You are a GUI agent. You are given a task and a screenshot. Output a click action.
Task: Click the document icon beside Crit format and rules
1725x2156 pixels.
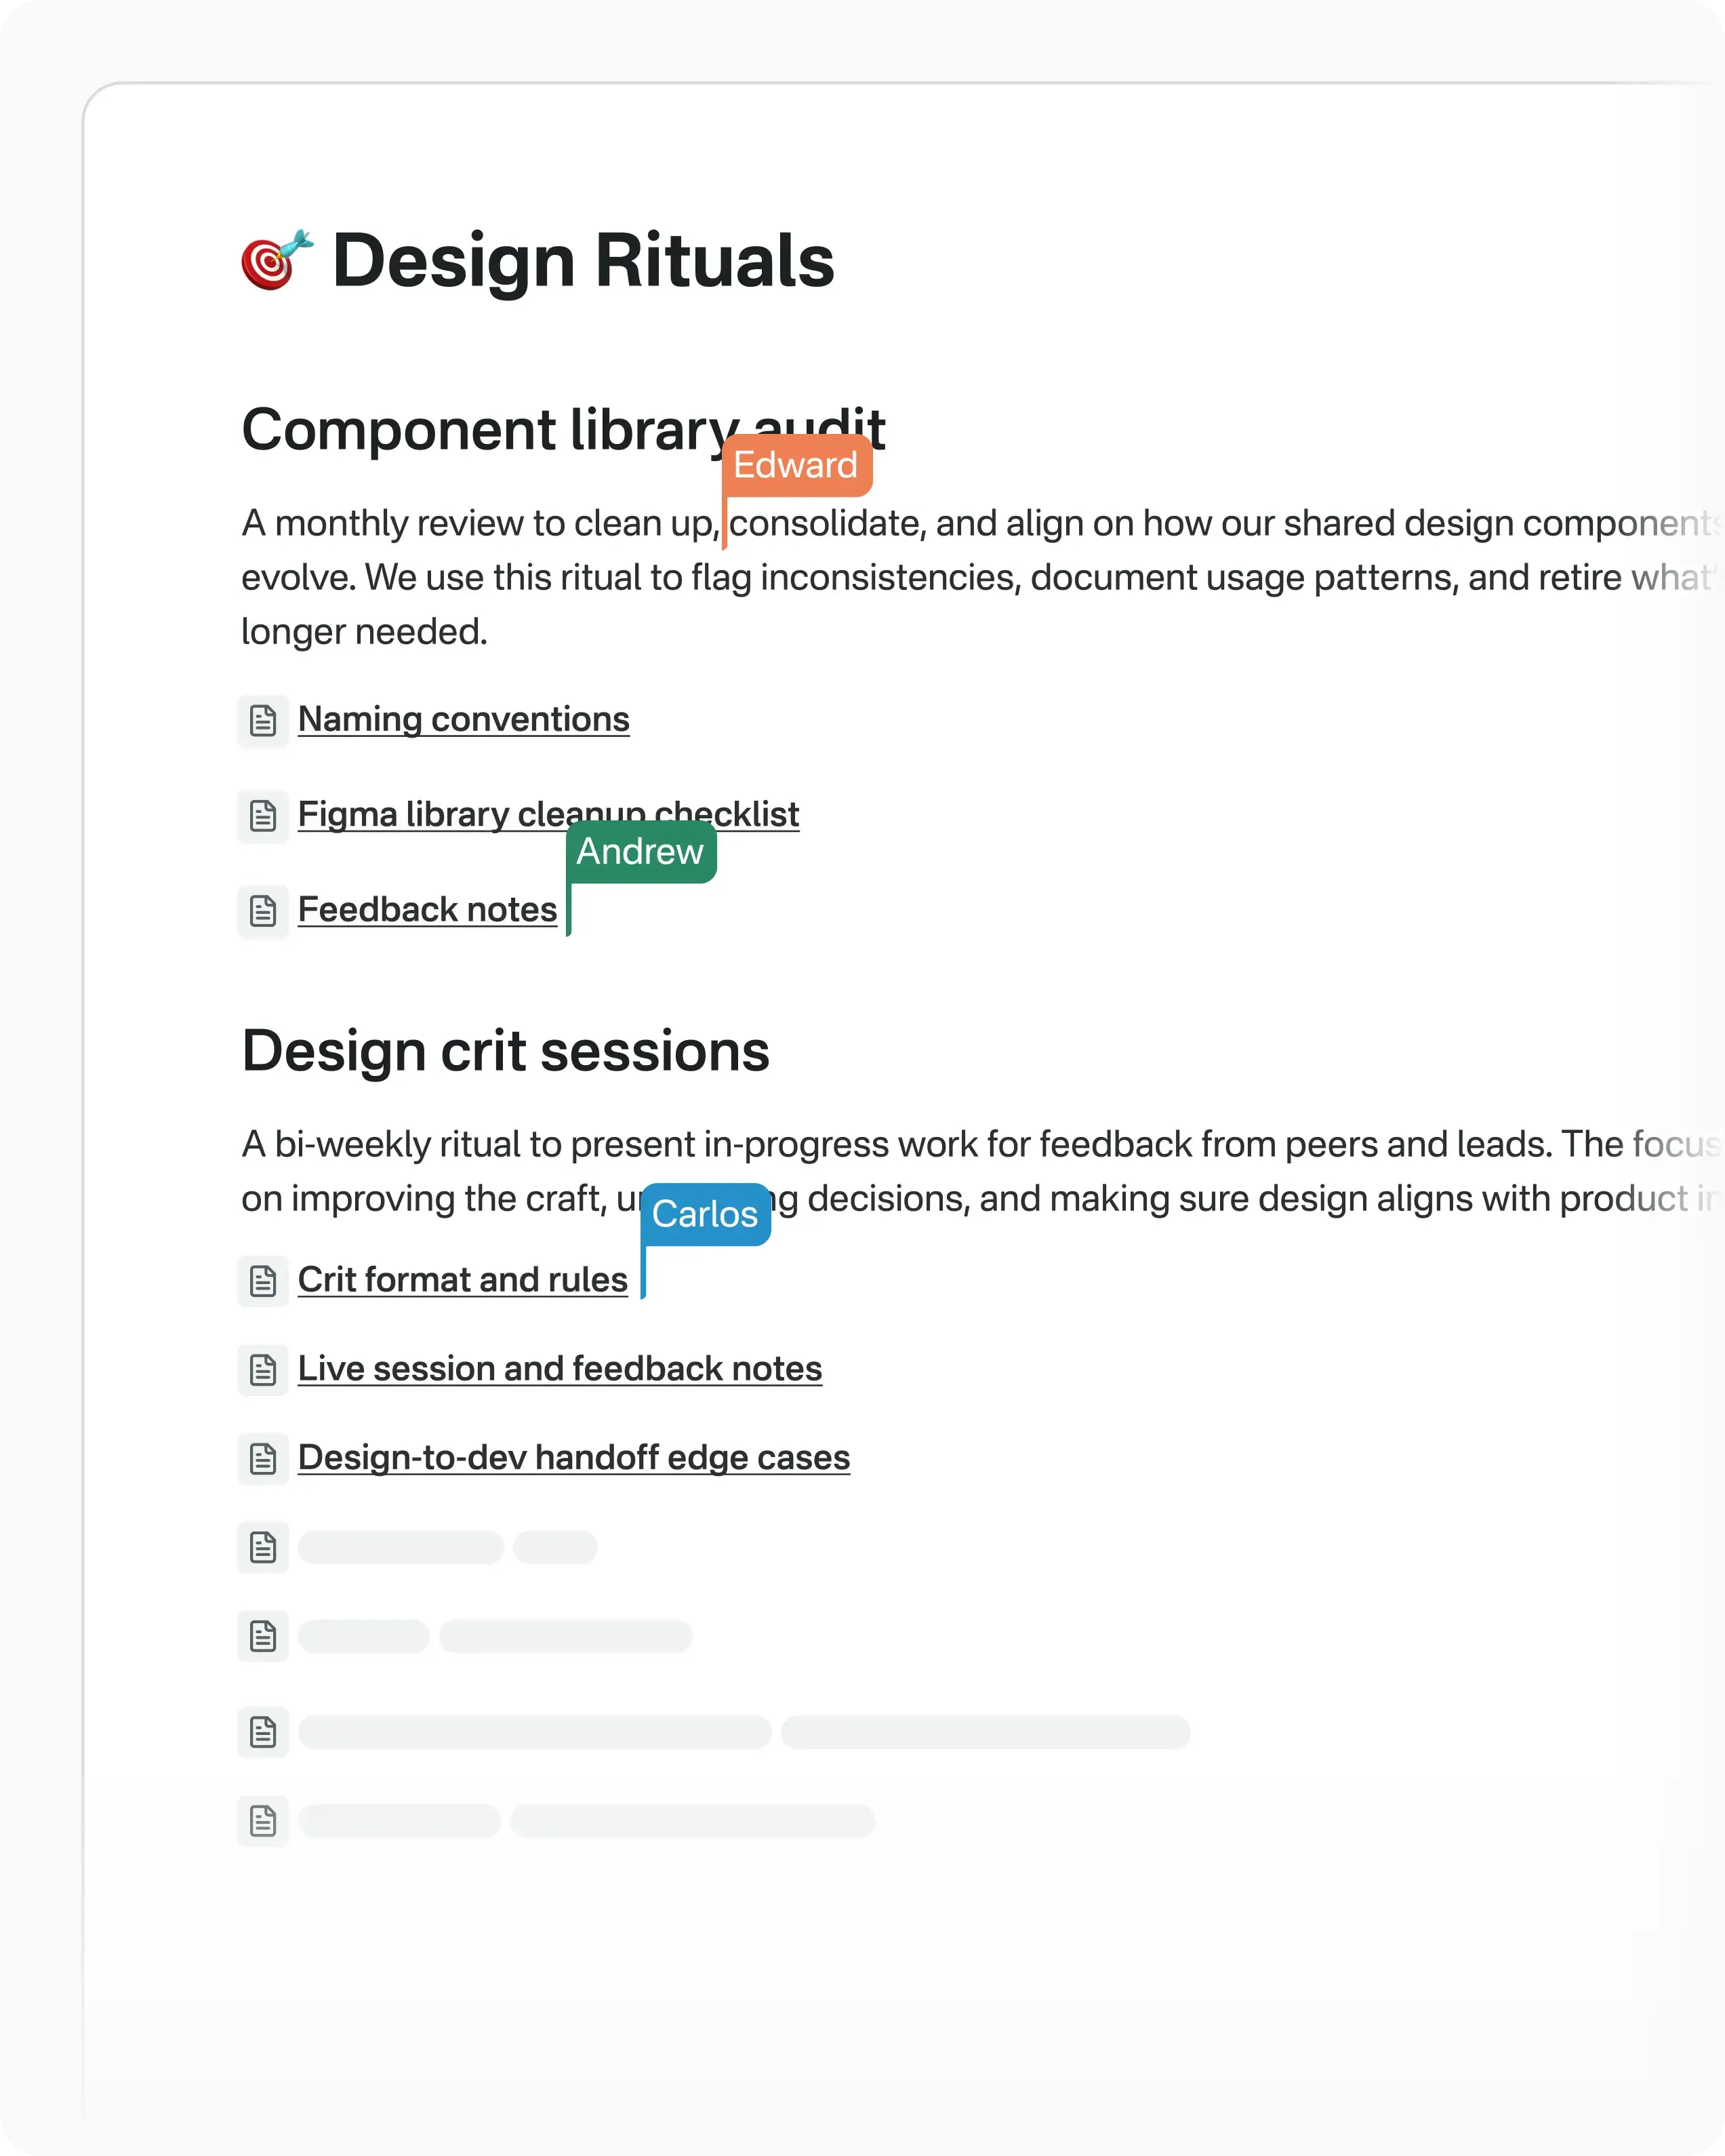[263, 1280]
